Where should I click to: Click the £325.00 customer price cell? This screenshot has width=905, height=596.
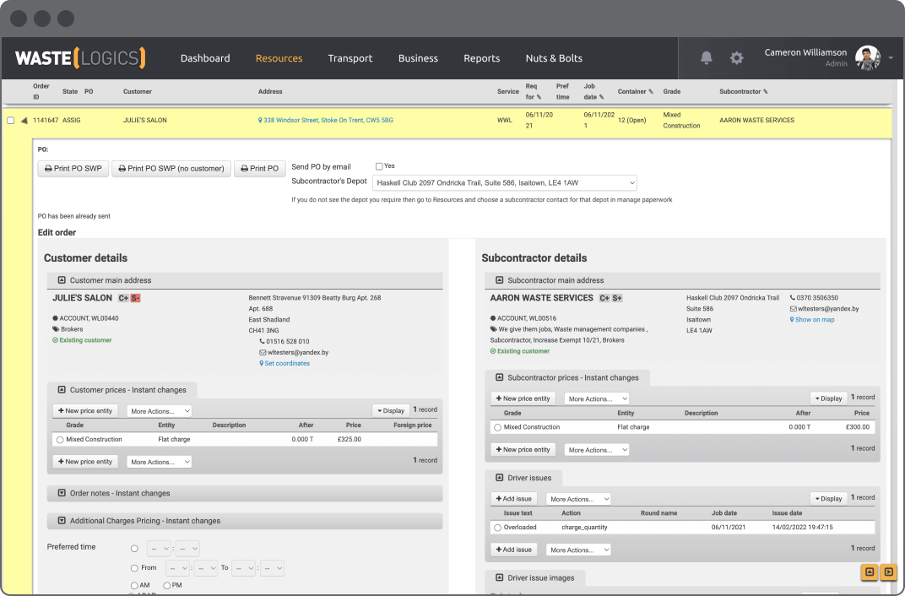pyautogui.click(x=350, y=440)
